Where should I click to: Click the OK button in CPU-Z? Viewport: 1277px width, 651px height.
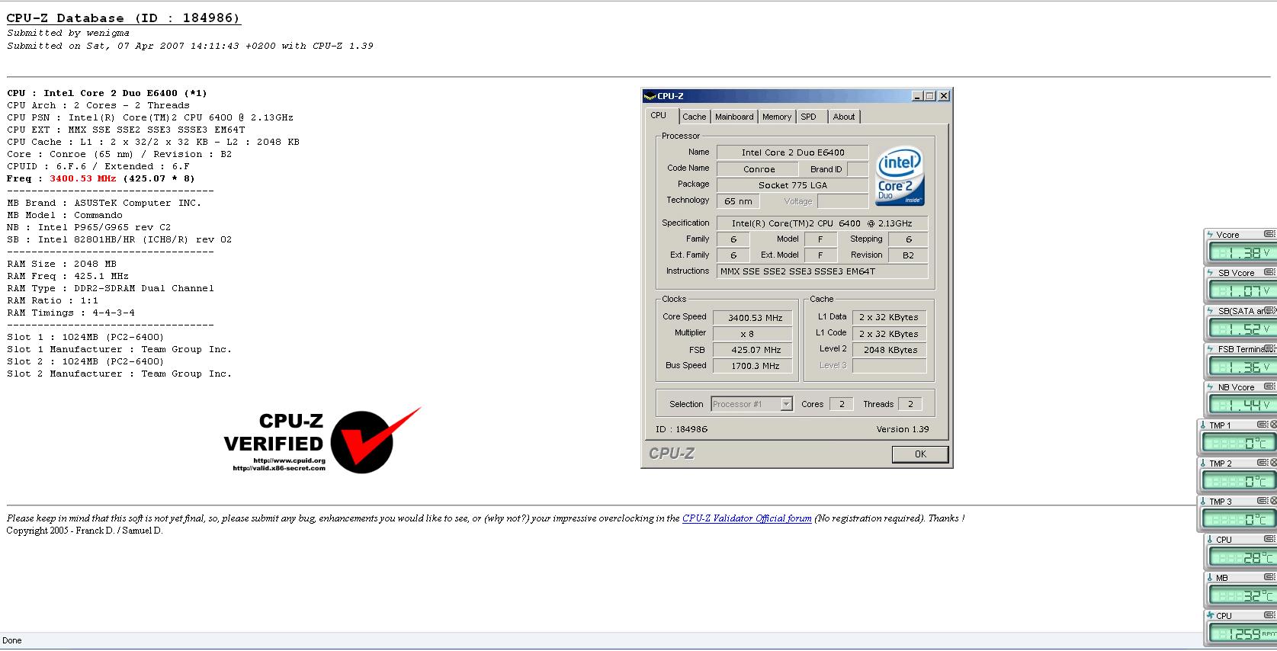pos(920,454)
